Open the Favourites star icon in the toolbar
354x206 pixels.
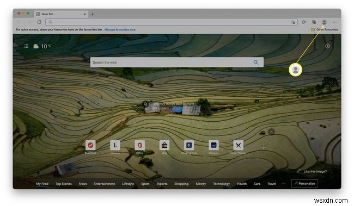pos(304,22)
